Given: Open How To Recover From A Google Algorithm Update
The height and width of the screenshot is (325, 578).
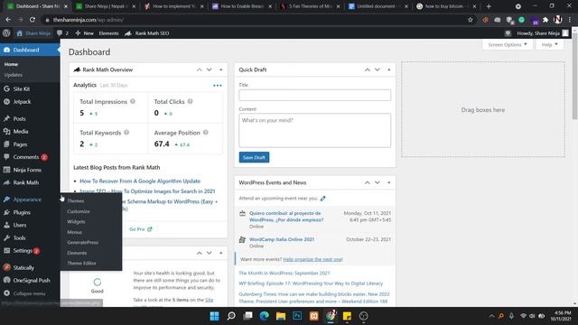Looking at the screenshot, I should (140, 181).
